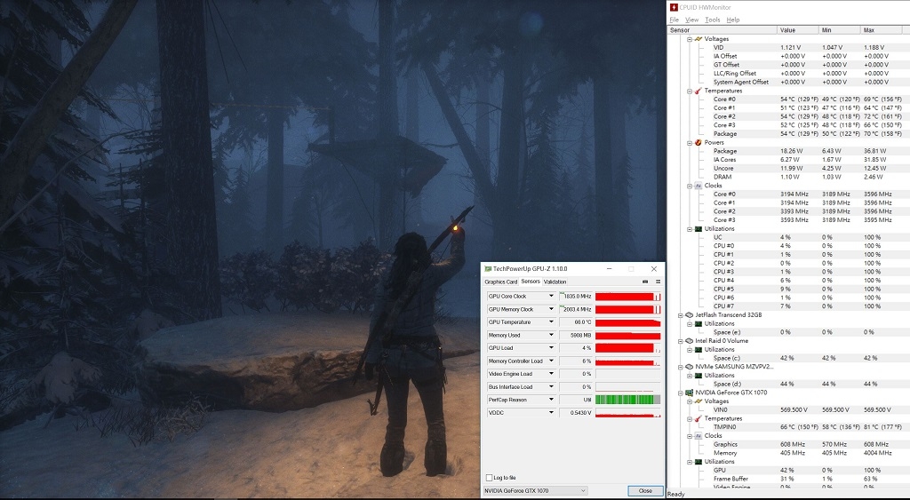
Task: Click the JetFlash Transcend 32GB drive icon
Action: pos(689,315)
